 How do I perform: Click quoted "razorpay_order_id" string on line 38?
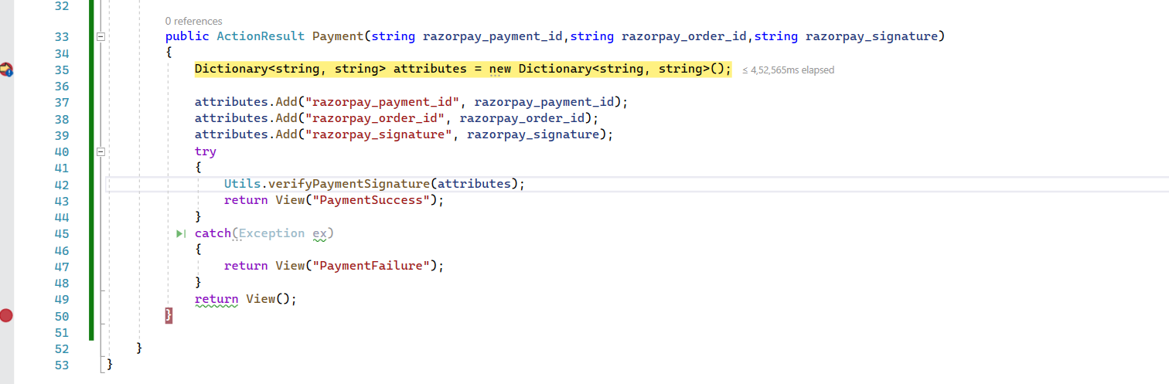374,118
